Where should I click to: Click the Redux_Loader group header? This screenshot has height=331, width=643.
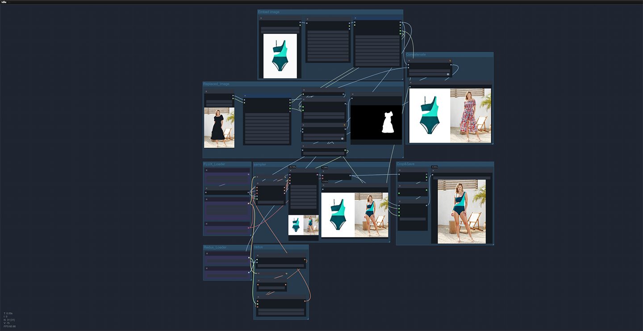pyautogui.click(x=215, y=247)
